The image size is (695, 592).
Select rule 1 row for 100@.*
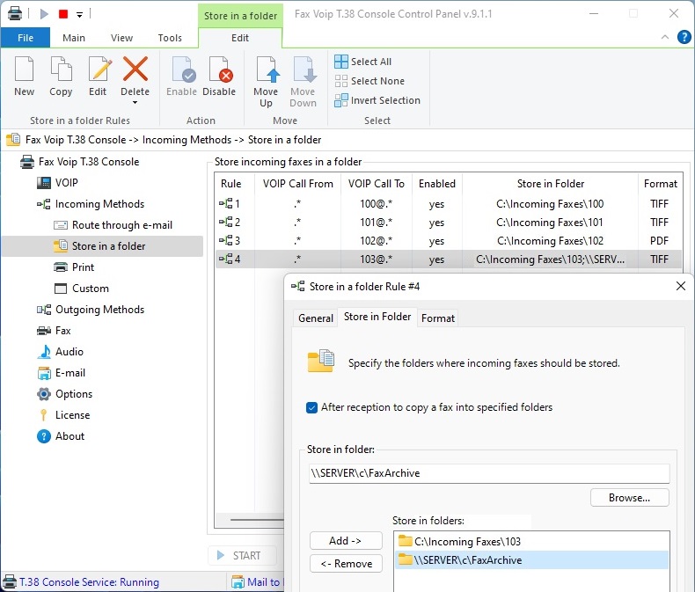click(449, 204)
